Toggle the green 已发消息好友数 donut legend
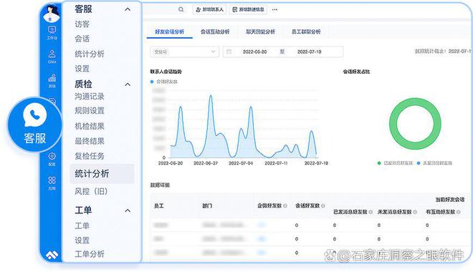Image resolution: width=473 pixels, height=272 pixels. (x=395, y=163)
